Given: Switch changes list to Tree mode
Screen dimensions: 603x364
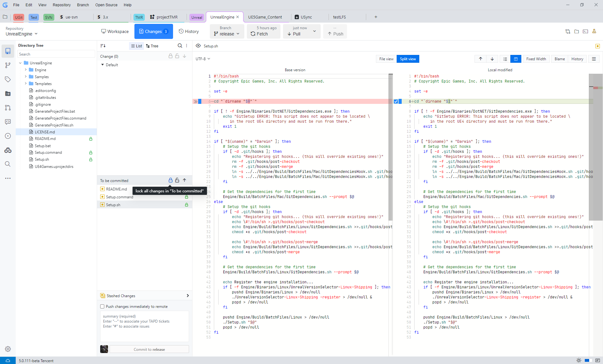Looking at the screenshot, I should 152,46.
